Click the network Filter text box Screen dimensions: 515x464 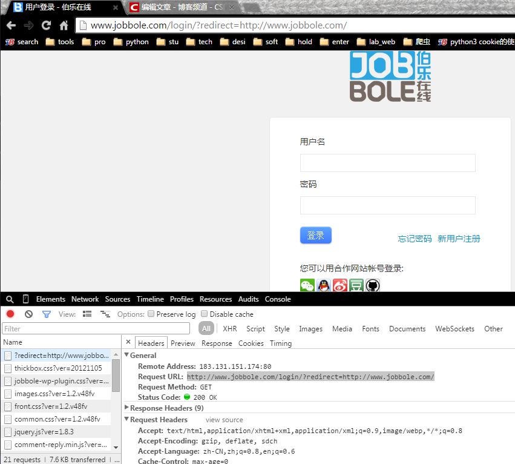(96, 328)
